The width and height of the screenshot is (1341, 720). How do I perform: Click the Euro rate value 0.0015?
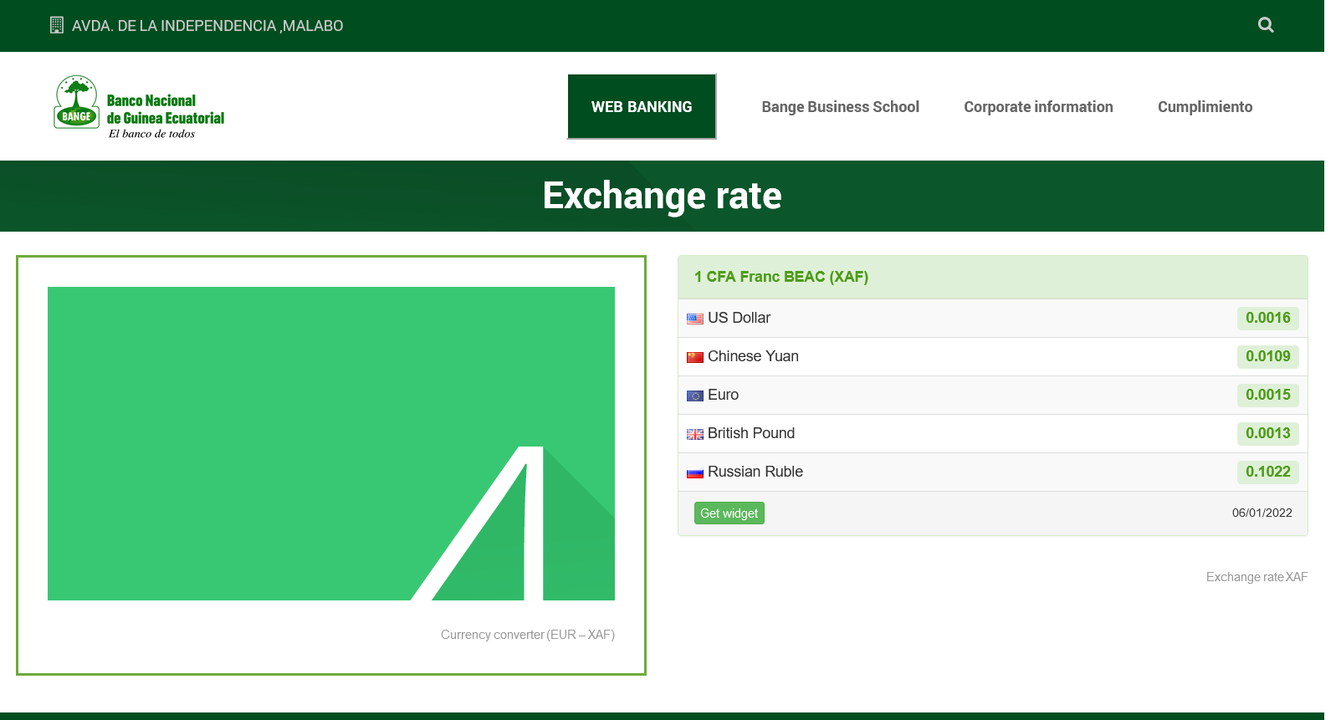(x=1267, y=395)
